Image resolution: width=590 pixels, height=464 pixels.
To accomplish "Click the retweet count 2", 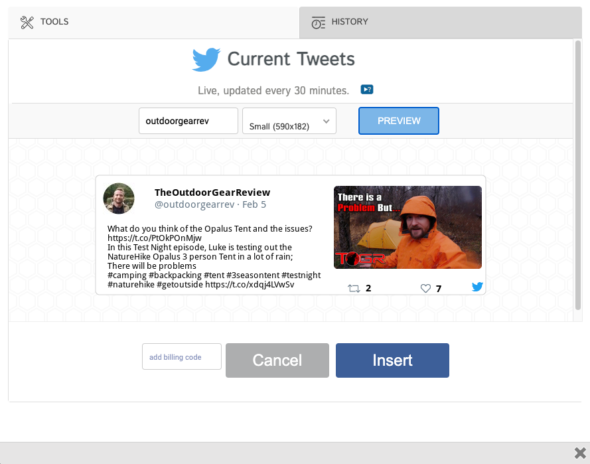I will click(x=368, y=288).
